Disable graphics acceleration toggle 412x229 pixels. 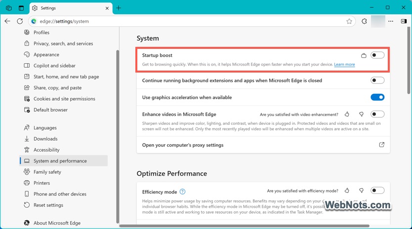click(377, 97)
